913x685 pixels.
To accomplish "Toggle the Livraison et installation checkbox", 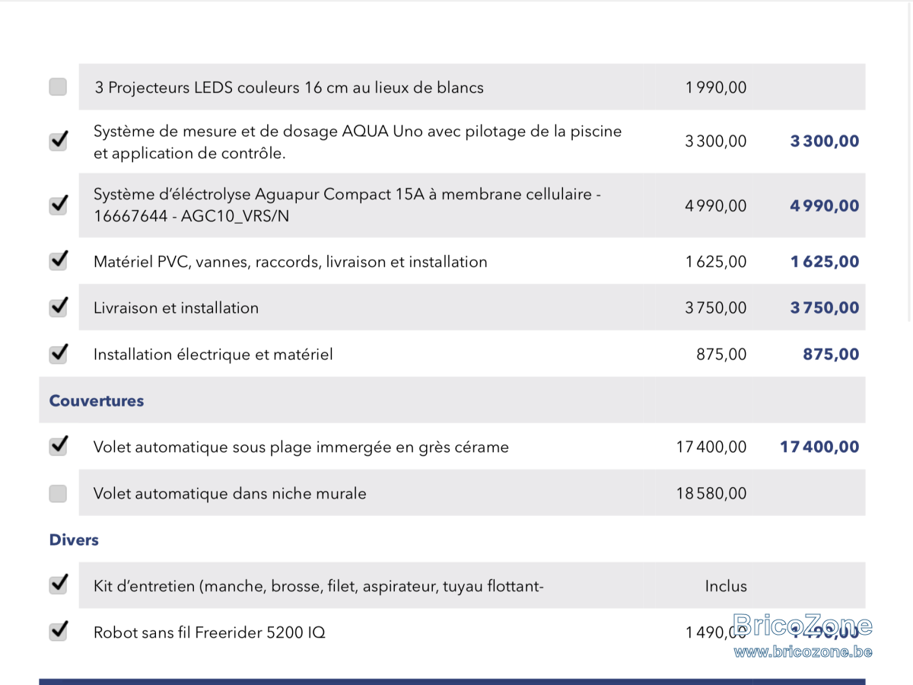I will click(x=58, y=307).
